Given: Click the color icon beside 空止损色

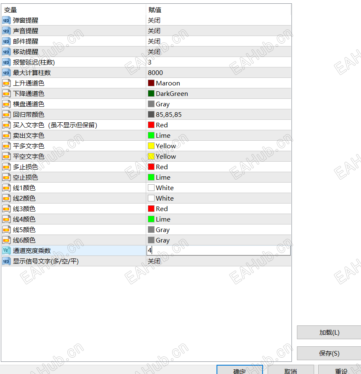Looking at the screenshot, I should (6, 178).
